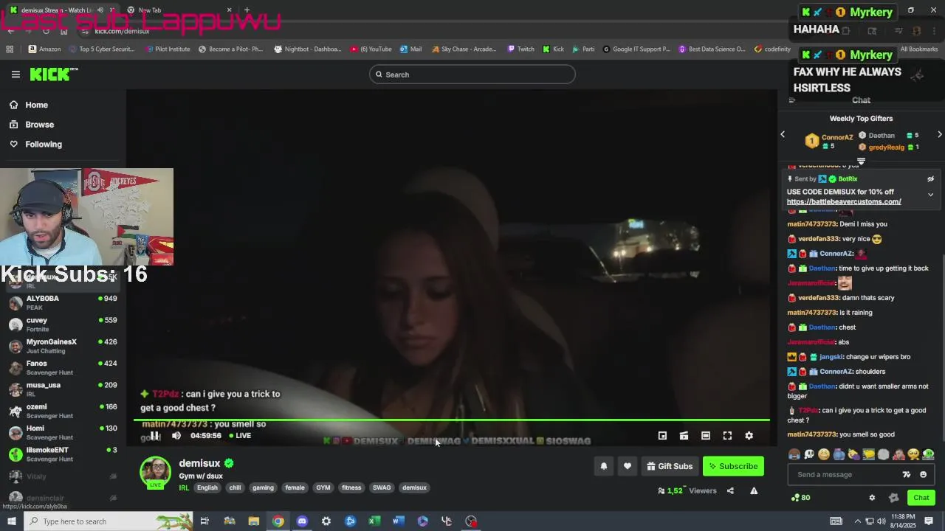Toggle notification bell for demisux

[x=604, y=466]
